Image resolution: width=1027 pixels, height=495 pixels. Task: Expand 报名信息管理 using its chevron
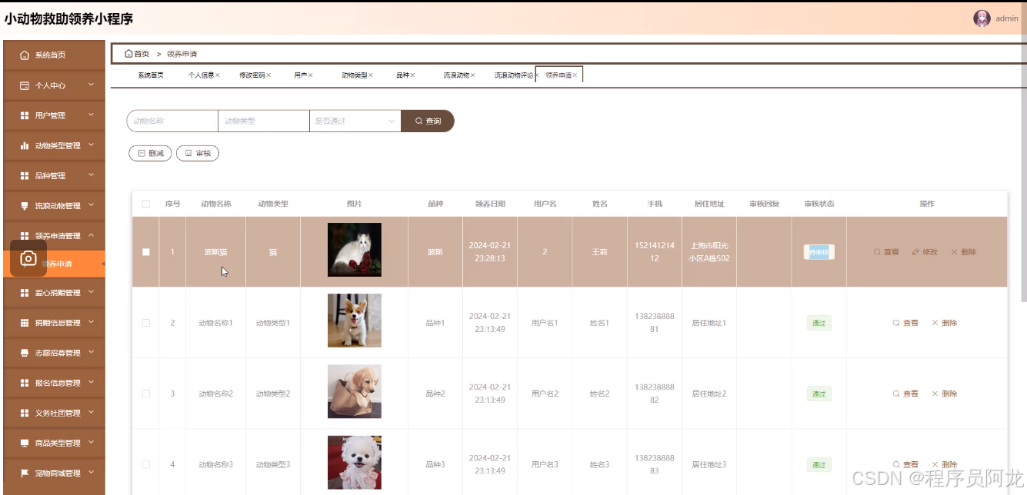91,382
